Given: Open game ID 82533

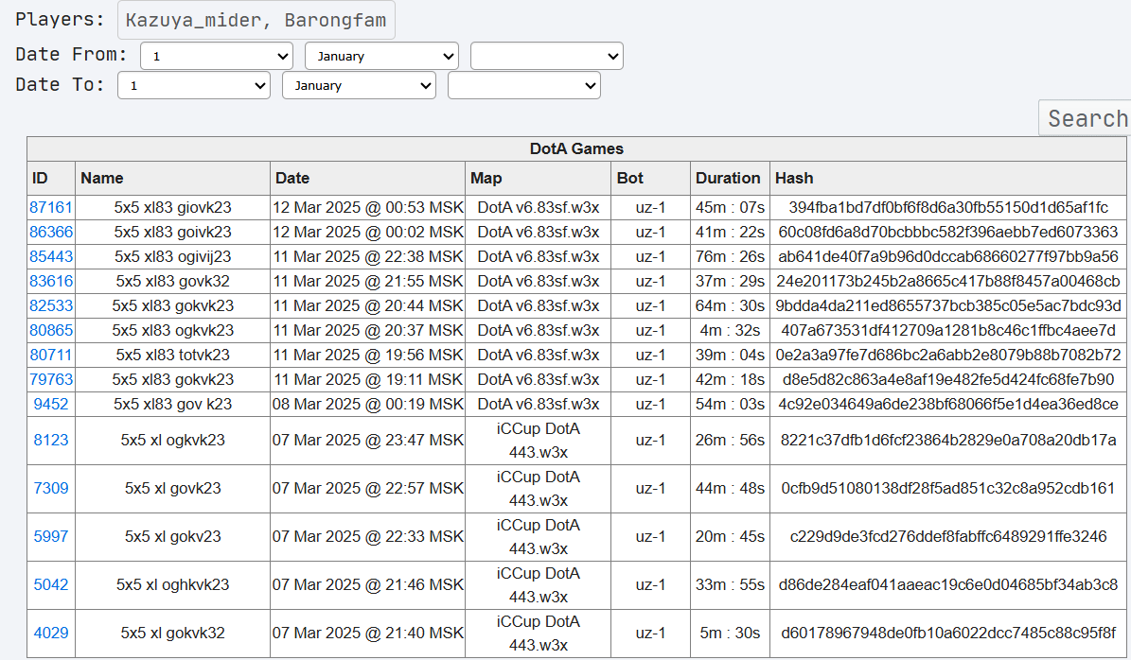Looking at the screenshot, I should 51,305.
